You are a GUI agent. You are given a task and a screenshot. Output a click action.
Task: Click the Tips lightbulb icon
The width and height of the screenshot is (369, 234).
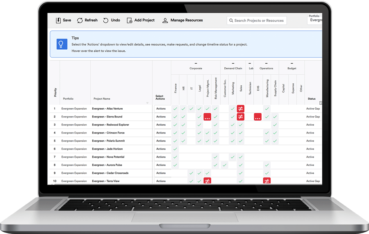click(x=62, y=44)
